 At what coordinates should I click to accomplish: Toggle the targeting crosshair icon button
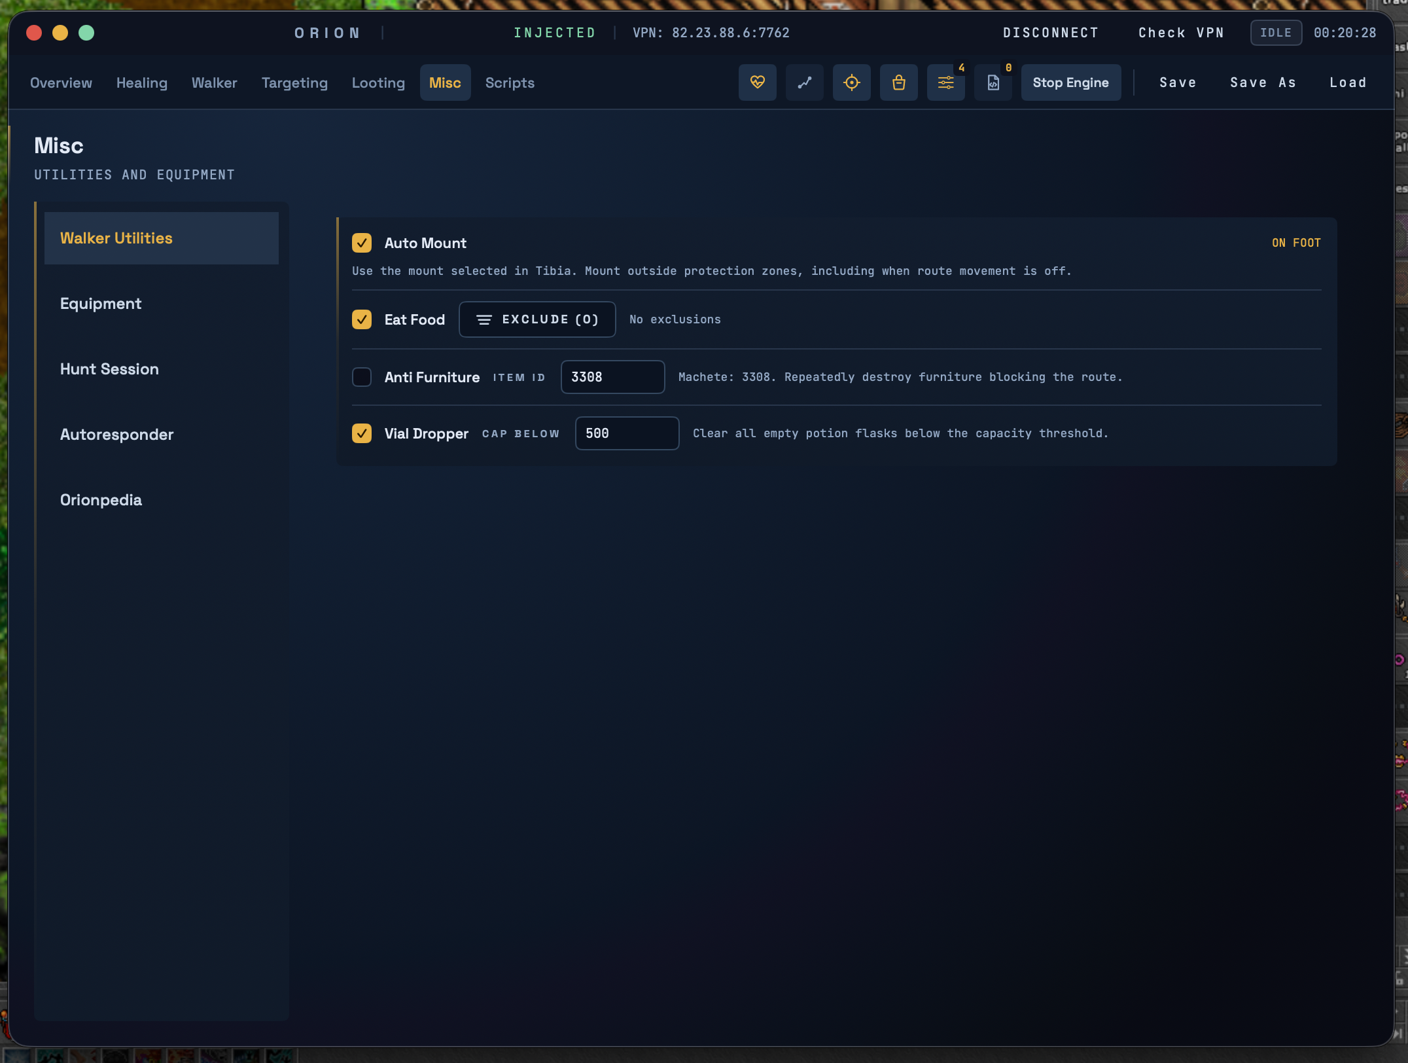(851, 82)
